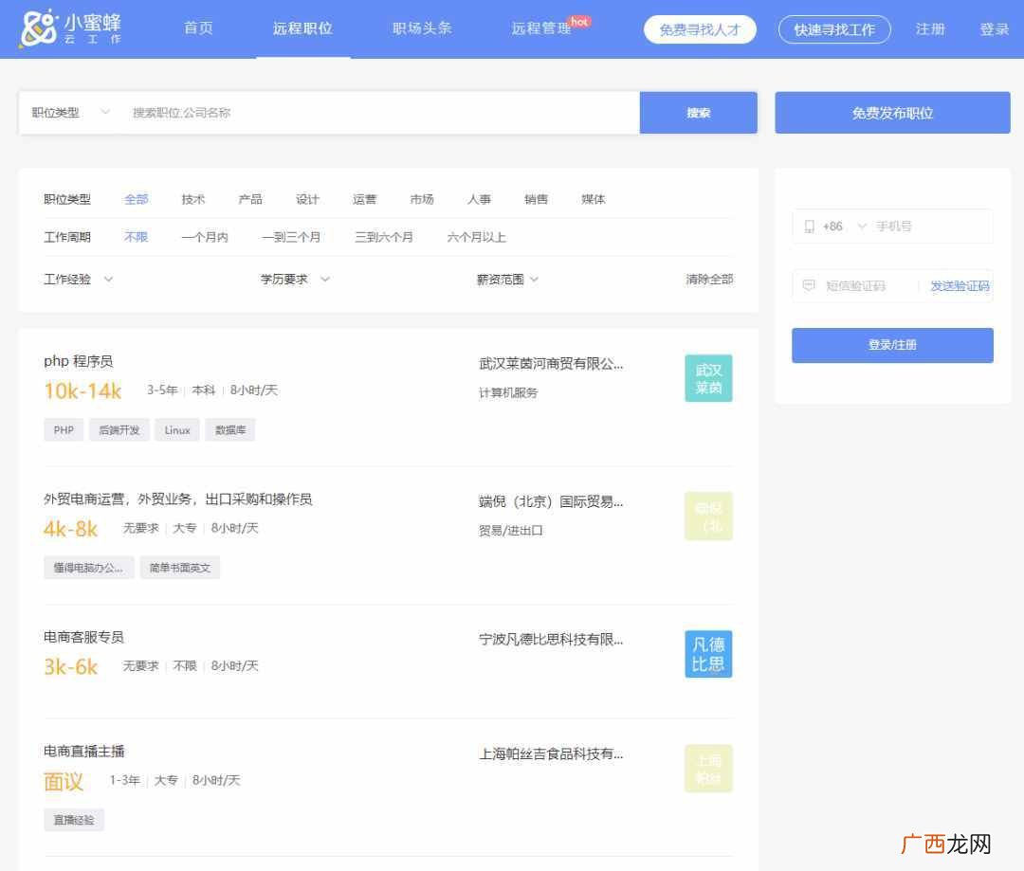The image size is (1024, 871).
Task: Click 快速寻找工作 button
Action: [x=834, y=29]
